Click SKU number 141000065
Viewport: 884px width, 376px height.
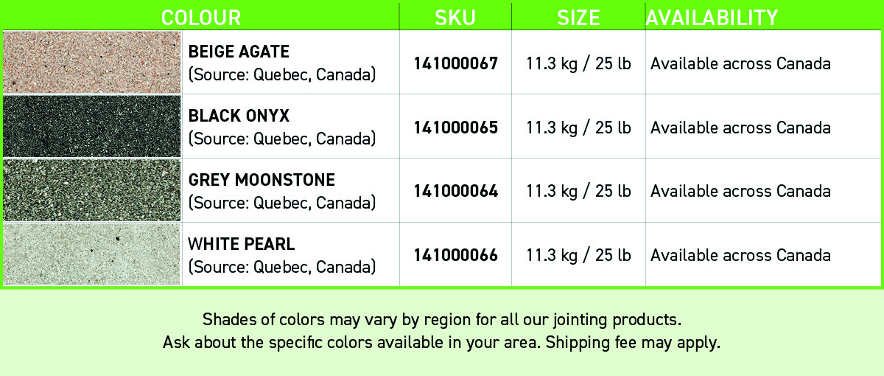click(x=456, y=128)
